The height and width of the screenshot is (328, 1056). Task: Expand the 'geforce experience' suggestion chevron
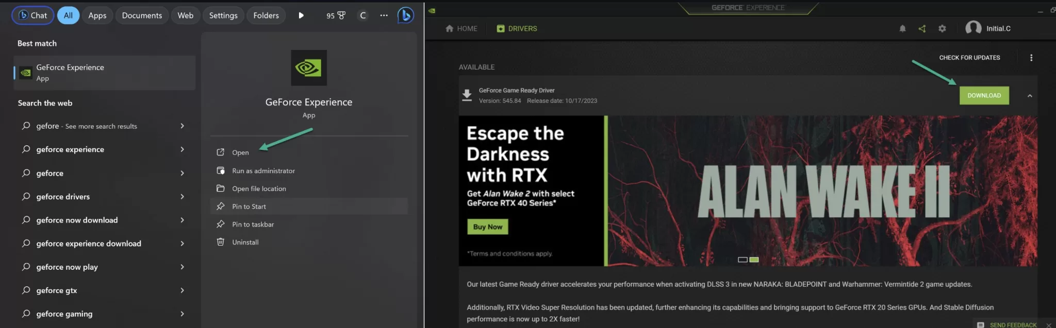182,149
